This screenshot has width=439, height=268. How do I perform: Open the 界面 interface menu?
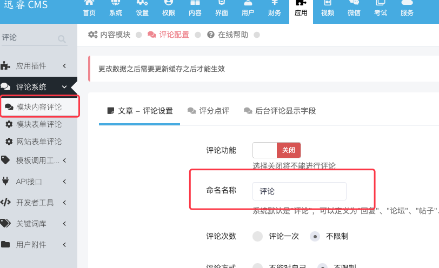[x=222, y=9]
